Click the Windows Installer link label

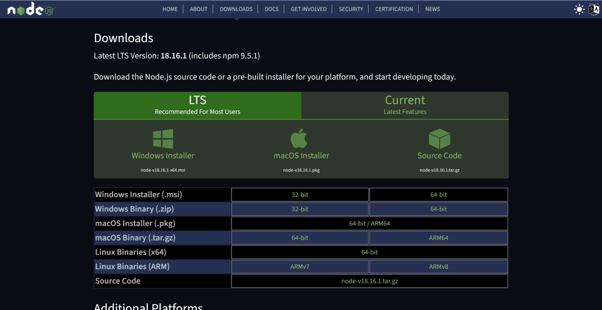point(163,156)
